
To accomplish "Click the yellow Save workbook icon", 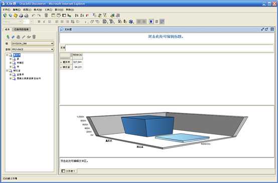I will [16, 16].
